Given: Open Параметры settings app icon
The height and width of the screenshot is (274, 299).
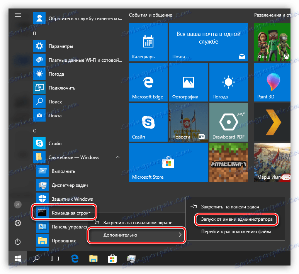Looking at the screenshot, I should click(x=39, y=46).
